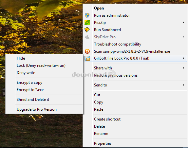Viewport: 188px width, 148px height.
Task: Expand the Send to submenu arrow
Action: coord(183,85)
